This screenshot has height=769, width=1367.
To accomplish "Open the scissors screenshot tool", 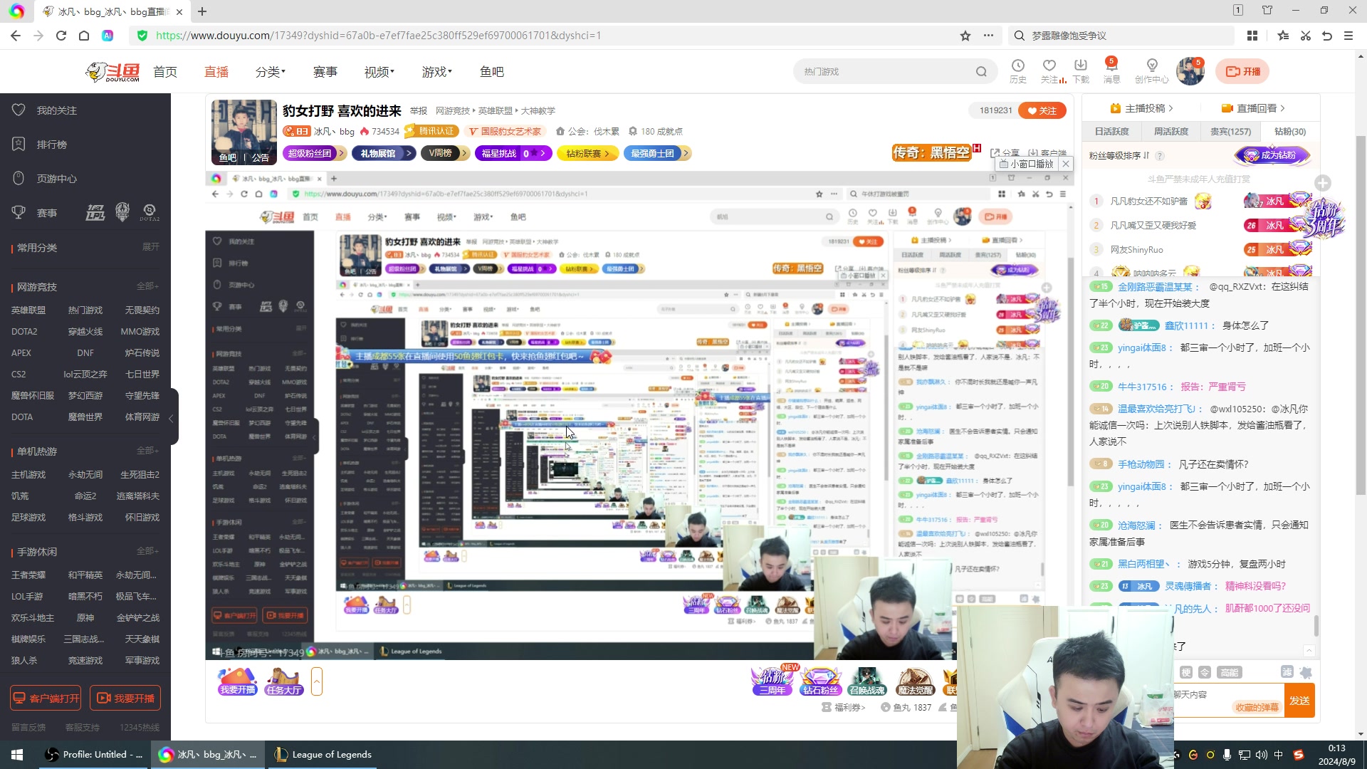I will coord(1306,36).
